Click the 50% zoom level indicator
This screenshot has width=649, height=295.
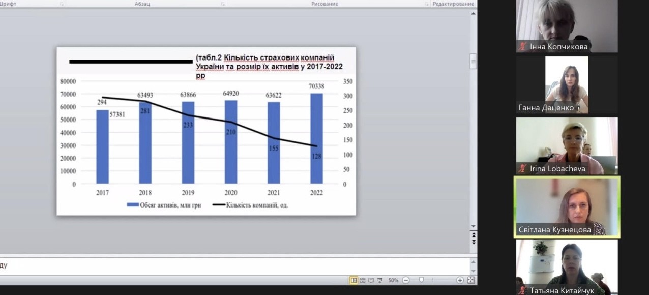[x=393, y=280]
